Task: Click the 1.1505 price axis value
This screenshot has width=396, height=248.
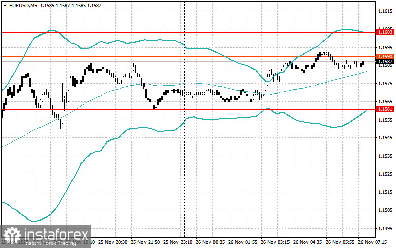Action: 385,210
